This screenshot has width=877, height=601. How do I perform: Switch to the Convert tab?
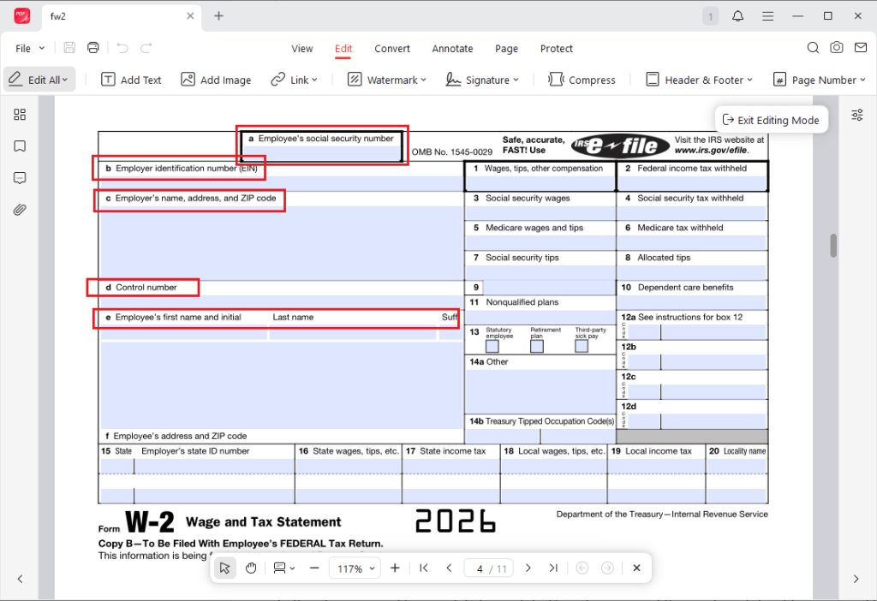coord(392,49)
